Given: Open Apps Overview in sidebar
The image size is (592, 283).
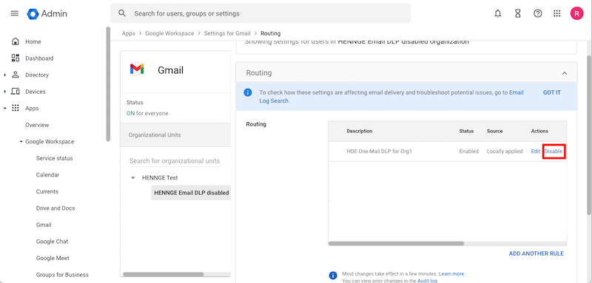Looking at the screenshot, I should point(37,125).
